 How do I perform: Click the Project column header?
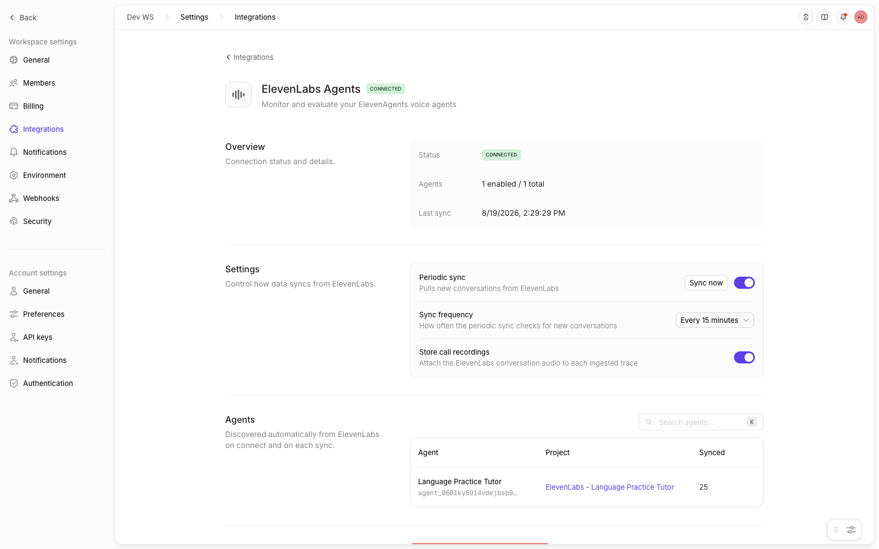click(x=558, y=452)
